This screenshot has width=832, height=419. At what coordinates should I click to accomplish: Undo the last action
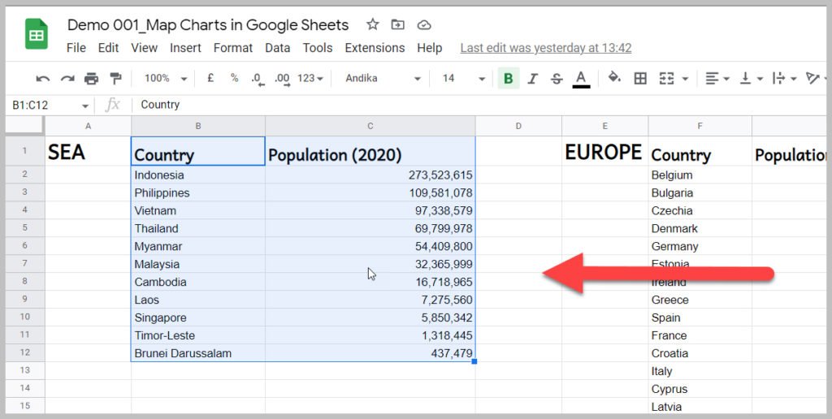coord(43,79)
